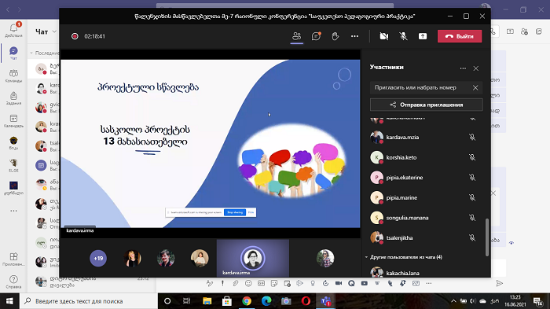This screenshot has height=309, width=550.
Task: Send the chat message arrow
Action: pos(500,283)
